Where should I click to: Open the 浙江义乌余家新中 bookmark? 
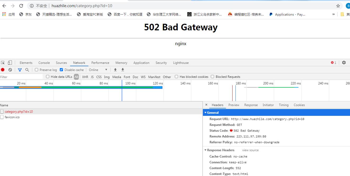[x=204, y=14]
